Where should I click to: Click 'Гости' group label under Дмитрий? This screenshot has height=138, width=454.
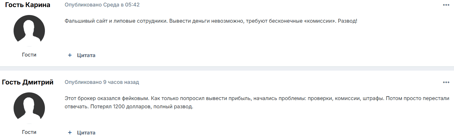tap(29, 132)
